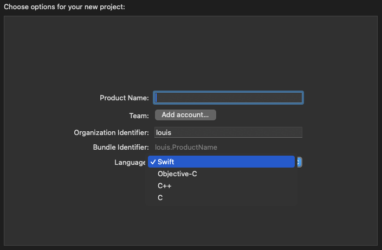Click the "Organization Identifier:" label
The width and height of the screenshot is (382, 250).
point(111,133)
